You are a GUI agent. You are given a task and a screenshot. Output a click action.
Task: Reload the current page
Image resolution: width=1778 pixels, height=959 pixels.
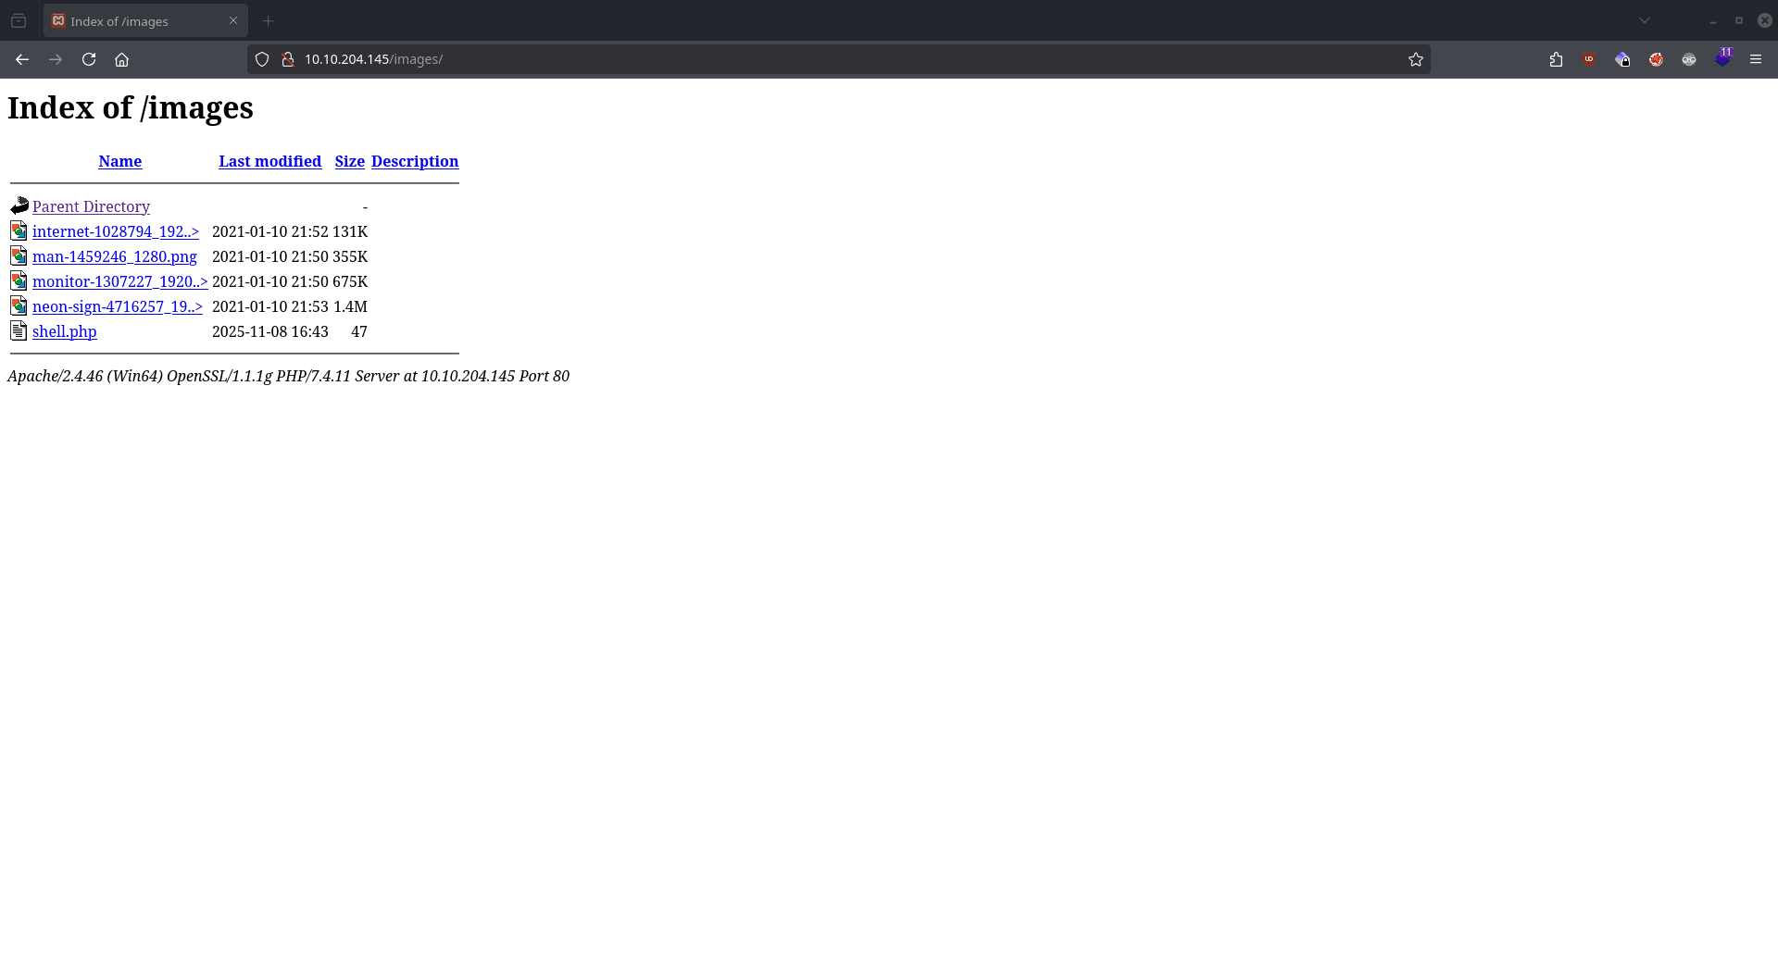click(x=89, y=59)
